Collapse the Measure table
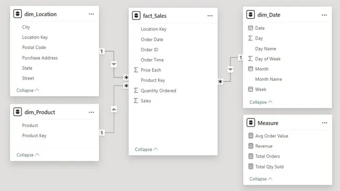The image size is (340, 191). pos(260,179)
